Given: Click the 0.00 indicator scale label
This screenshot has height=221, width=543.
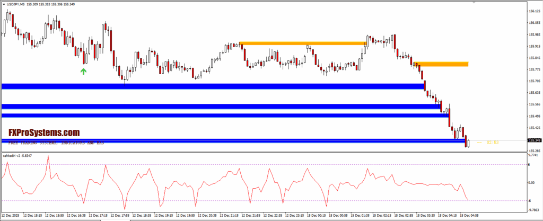Looking at the screenshot, I should [532, 183].
